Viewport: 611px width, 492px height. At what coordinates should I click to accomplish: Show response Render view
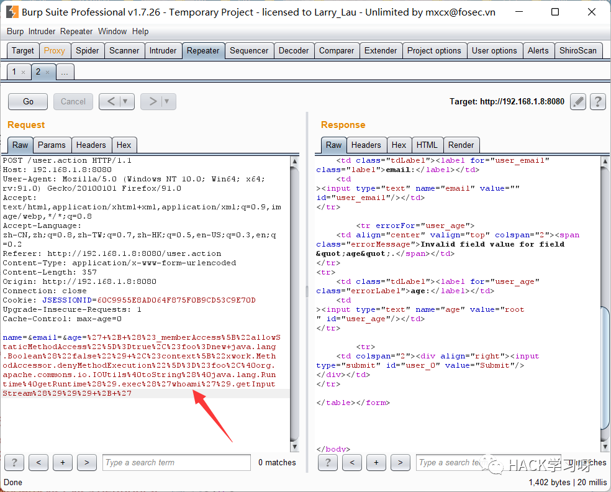point(461,145)
